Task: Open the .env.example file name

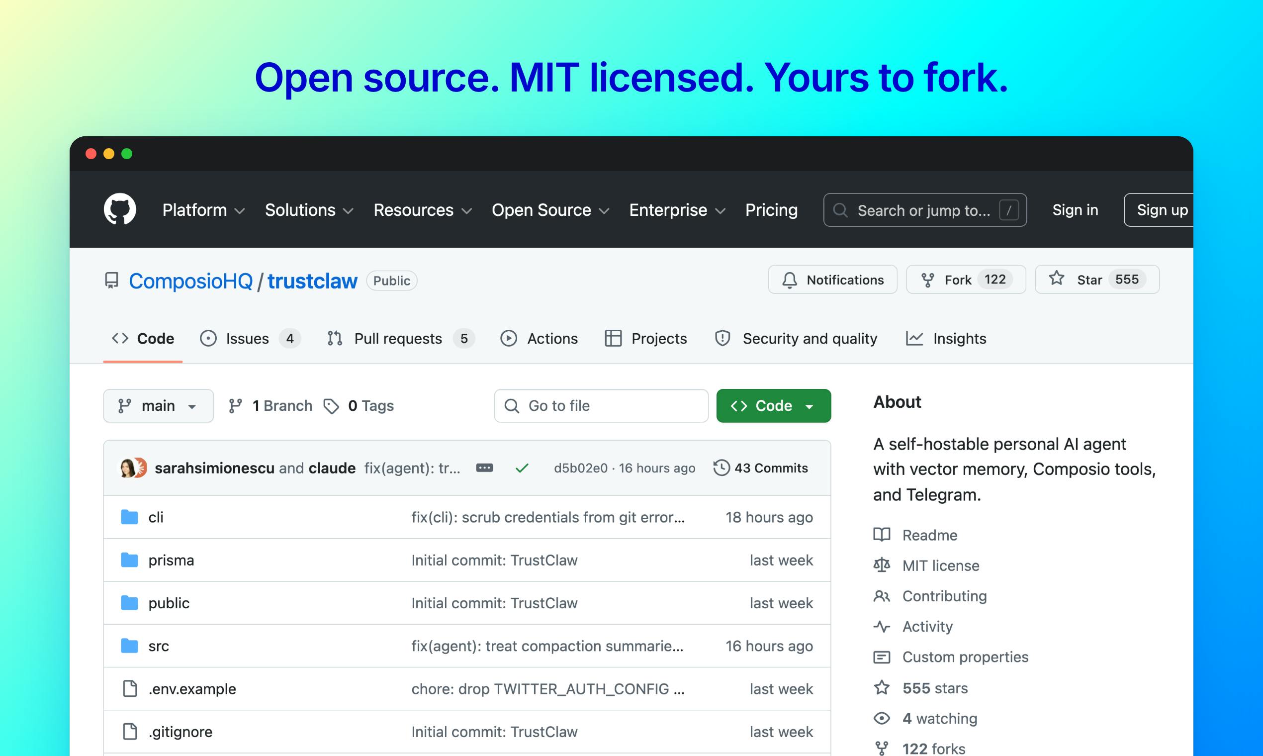Action: click(x=192, y=688)
